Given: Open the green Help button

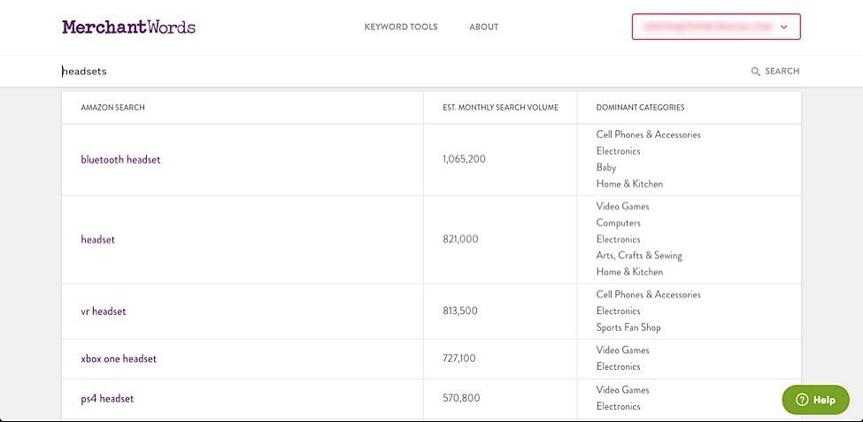Looking at the screenshot, I should click(816, 400).
